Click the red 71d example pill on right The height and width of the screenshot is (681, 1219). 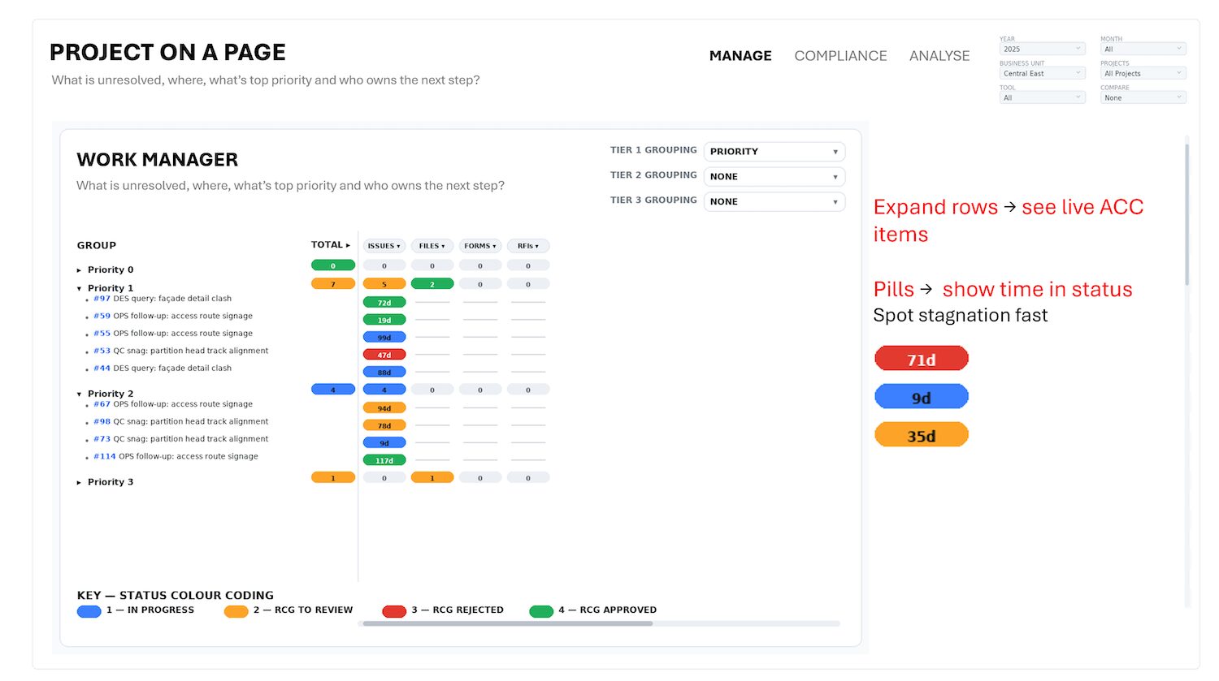point(921,358)
